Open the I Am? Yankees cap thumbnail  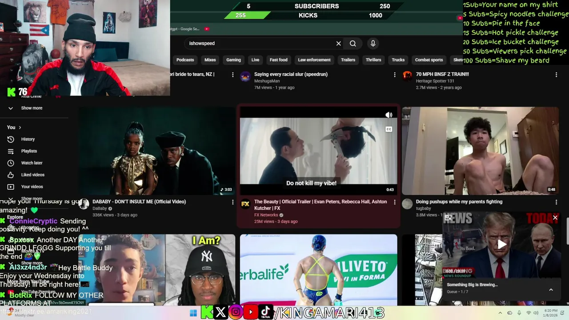point(157,270)
